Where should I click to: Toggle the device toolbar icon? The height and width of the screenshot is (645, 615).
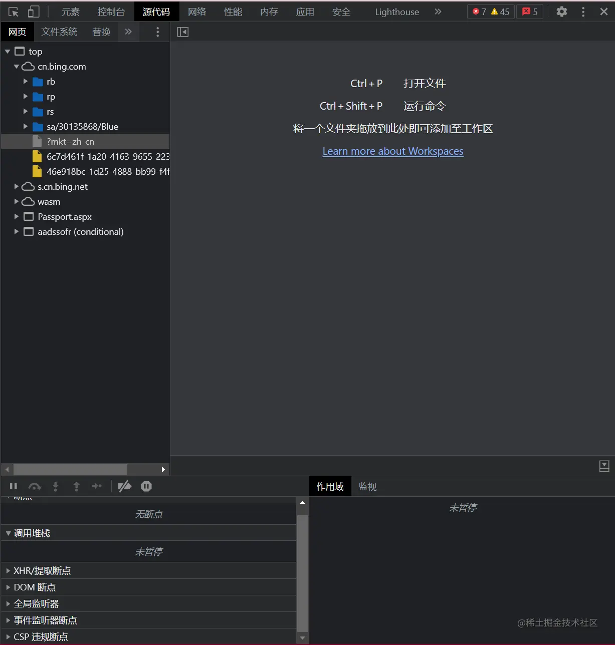[x=33, y=12]
